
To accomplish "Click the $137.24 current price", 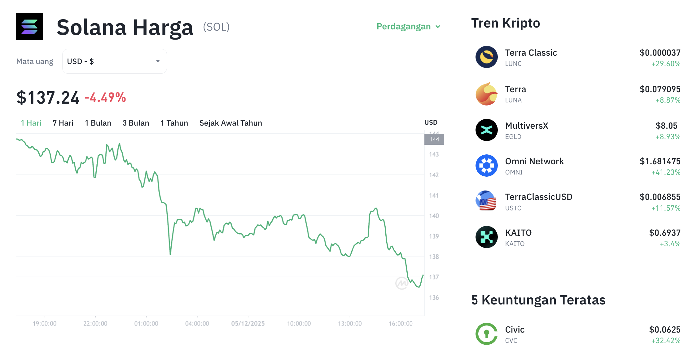I will point(47,97).
